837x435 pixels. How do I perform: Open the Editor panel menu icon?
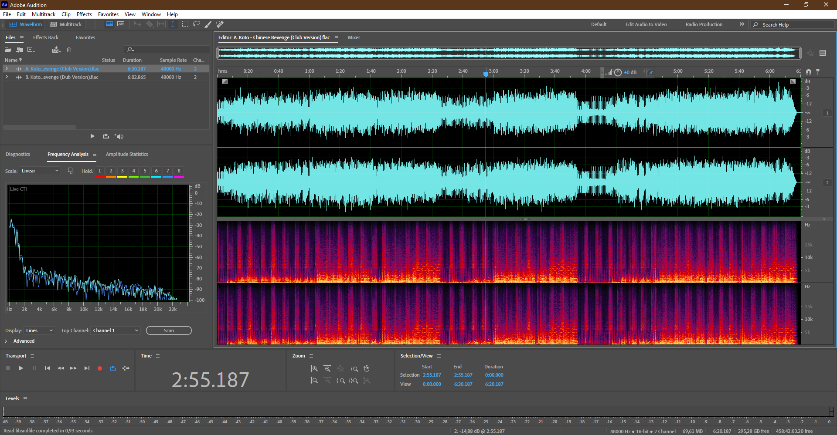click(337, 38)
